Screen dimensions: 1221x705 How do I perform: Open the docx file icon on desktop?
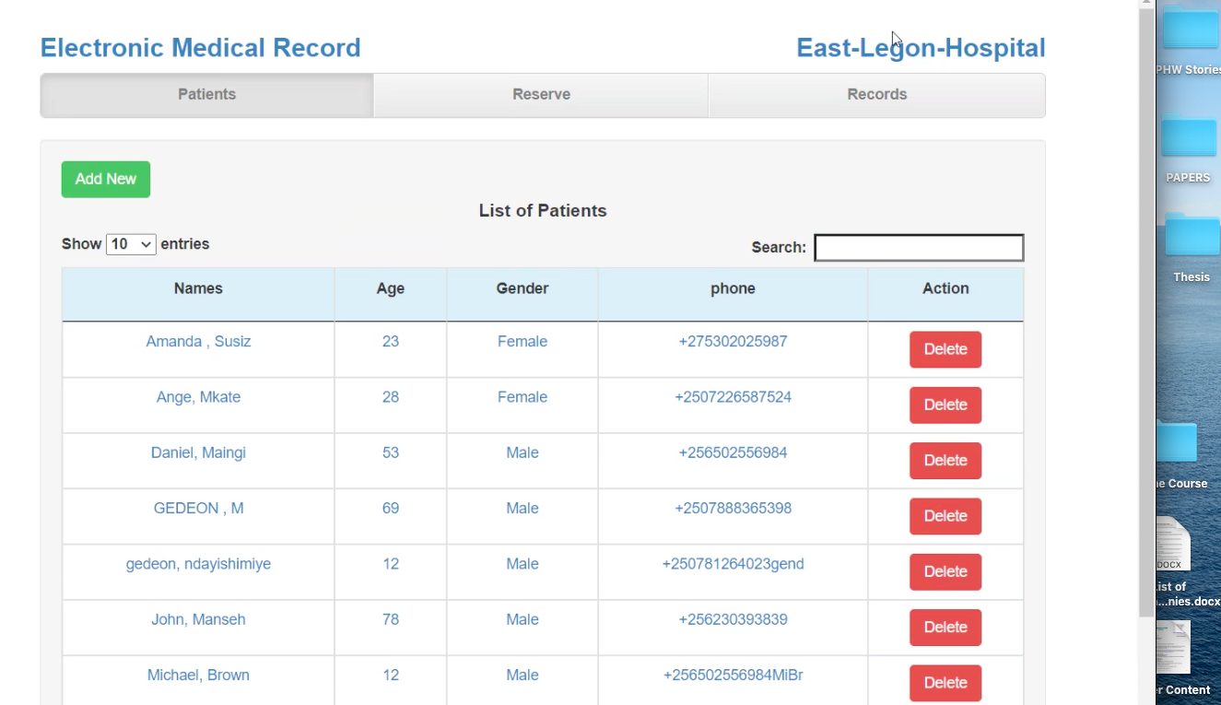1173,544
